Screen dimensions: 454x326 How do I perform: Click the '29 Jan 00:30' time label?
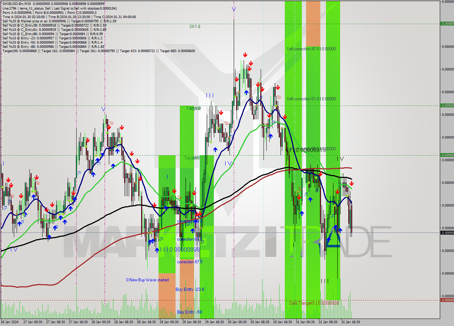(169, 322)
